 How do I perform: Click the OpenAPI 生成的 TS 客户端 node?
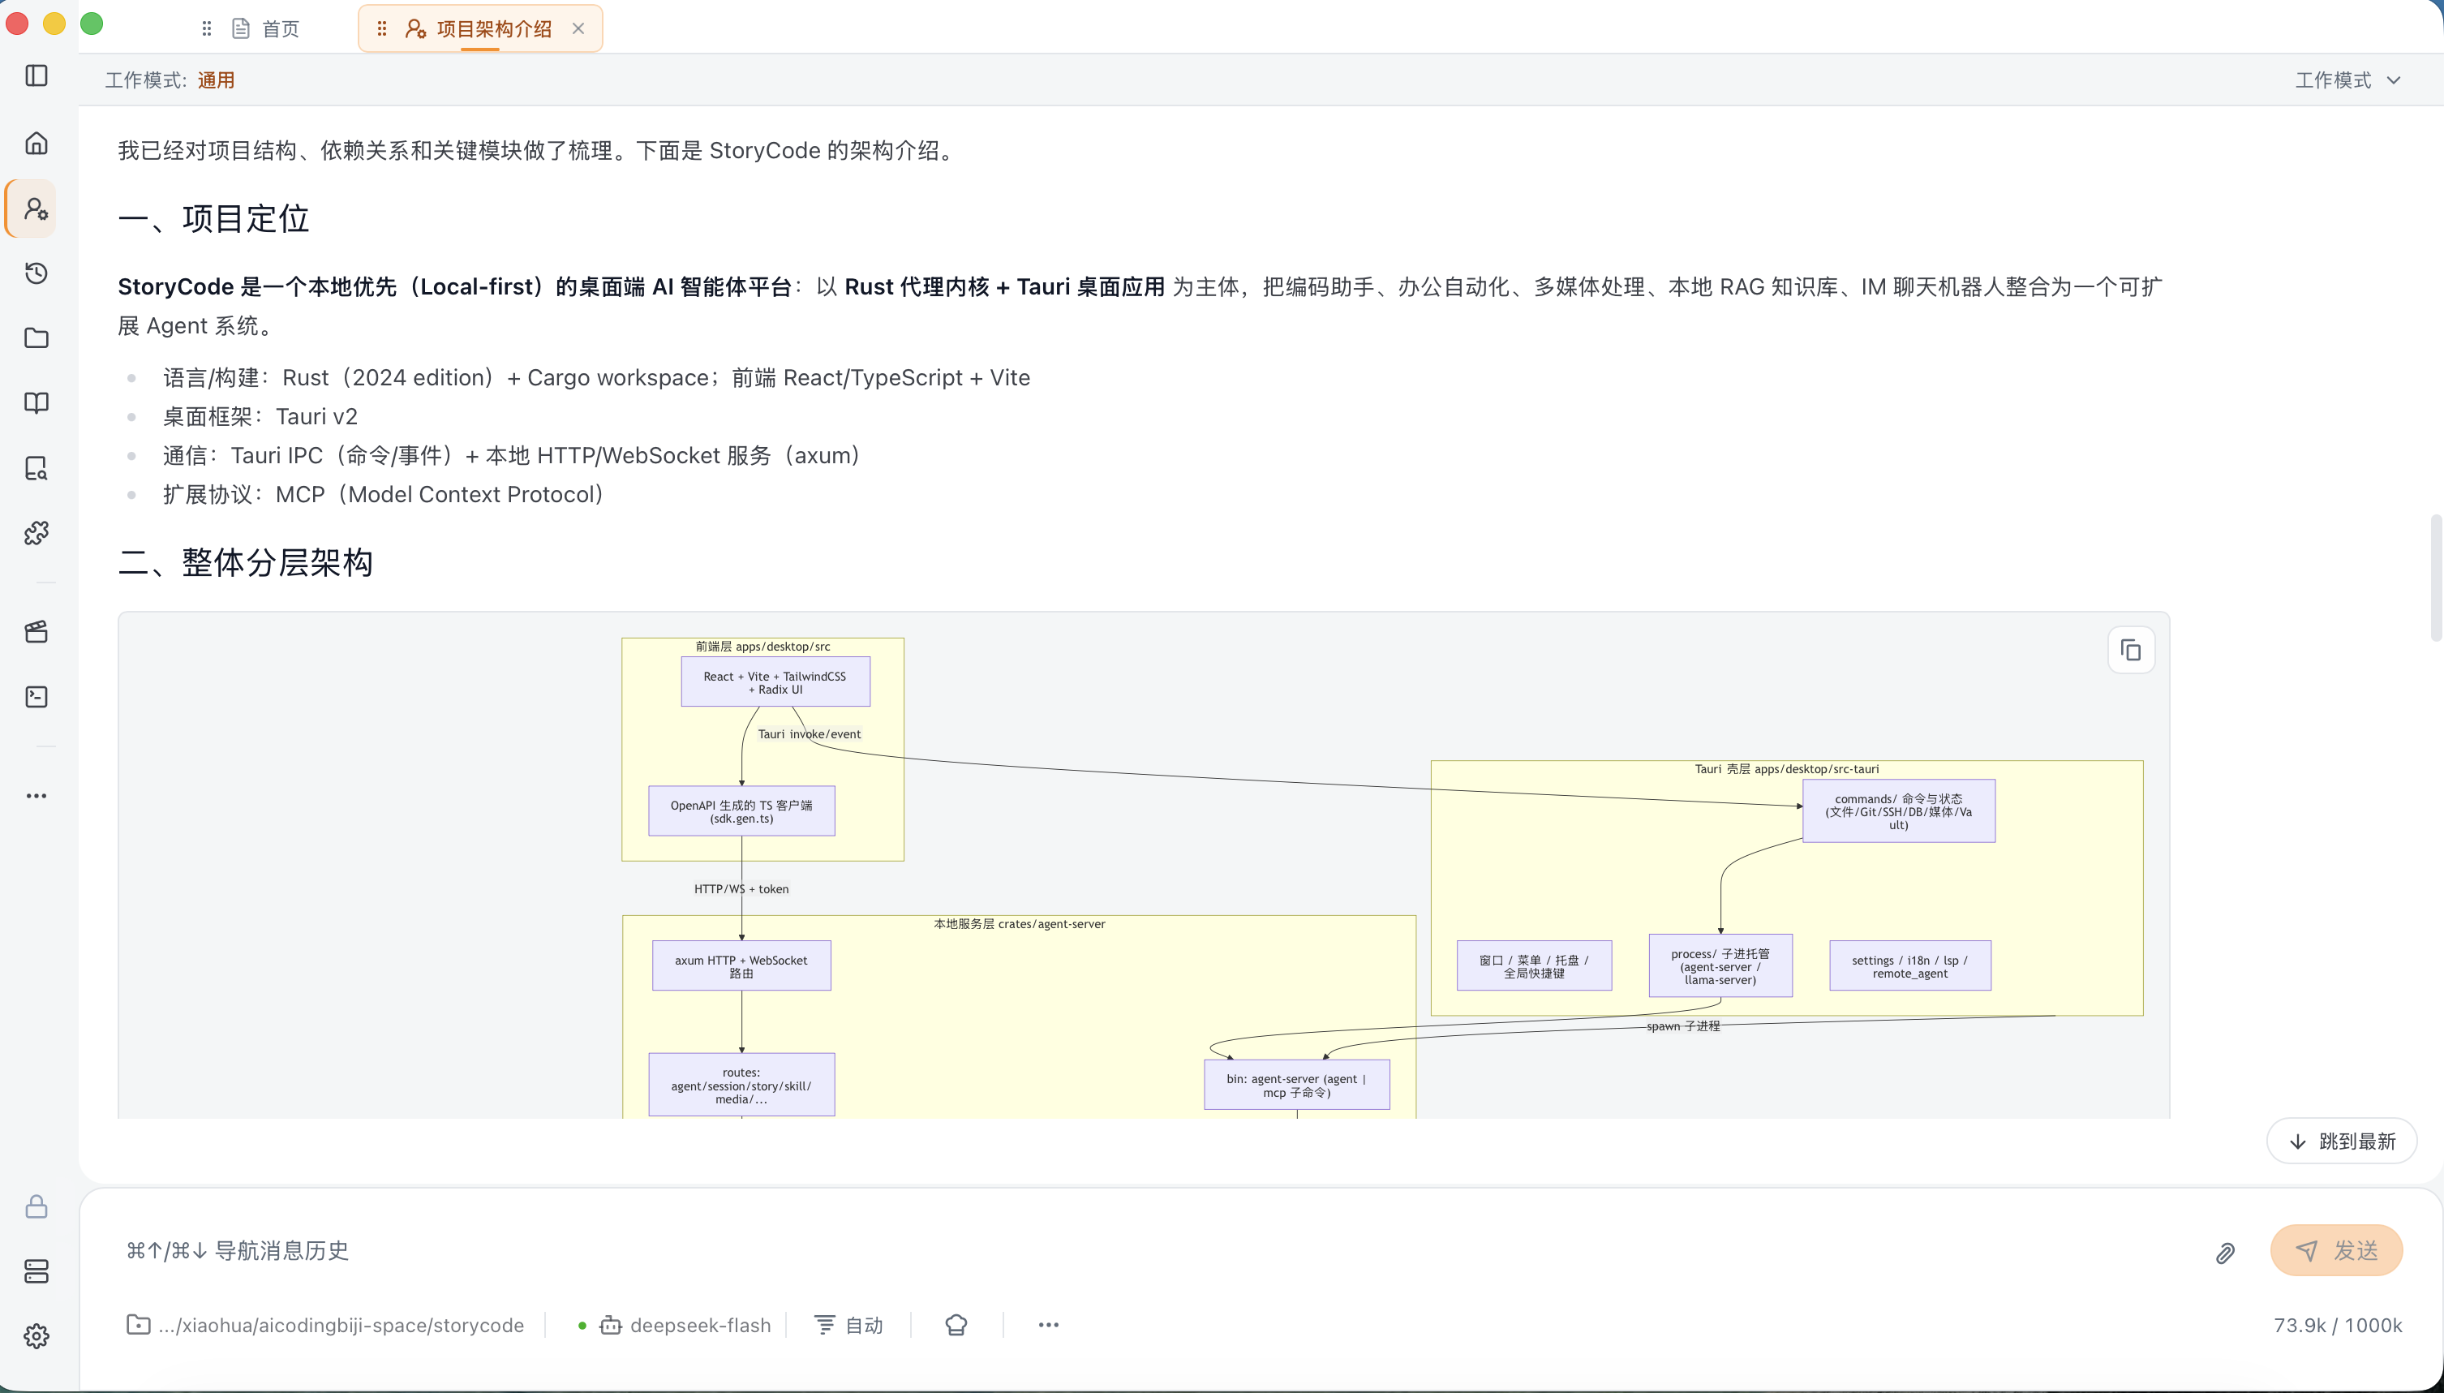741,811
